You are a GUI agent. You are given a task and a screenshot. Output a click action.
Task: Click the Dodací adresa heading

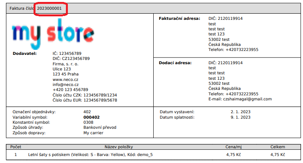click(175, 63)
